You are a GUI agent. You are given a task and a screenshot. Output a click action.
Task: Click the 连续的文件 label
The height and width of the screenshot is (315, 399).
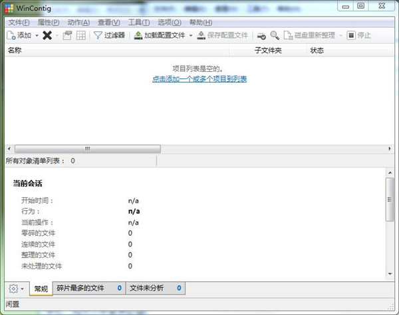(x=38, y=245)
